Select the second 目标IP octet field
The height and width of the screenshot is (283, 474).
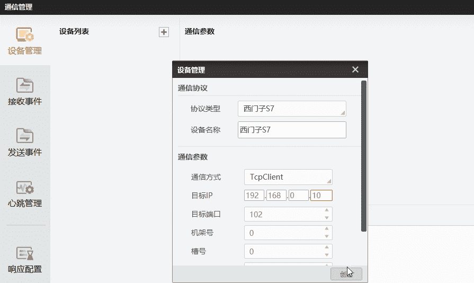pyautogui.click(x=276, y=196)
